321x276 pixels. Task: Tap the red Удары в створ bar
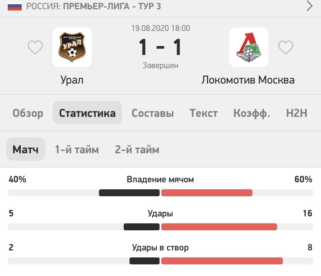pos(222,261)
